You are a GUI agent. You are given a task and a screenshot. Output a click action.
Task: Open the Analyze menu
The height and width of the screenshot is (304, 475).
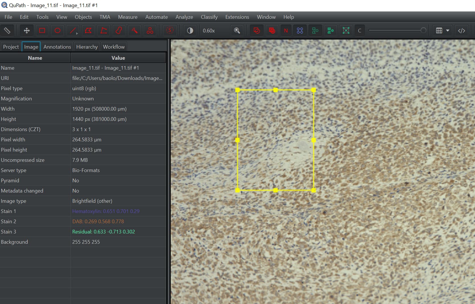(x=184, y=17)
